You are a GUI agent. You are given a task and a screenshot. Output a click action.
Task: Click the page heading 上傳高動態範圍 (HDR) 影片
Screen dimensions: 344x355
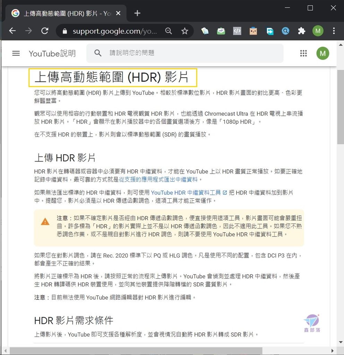pyautogui.click(x=111, y=77)
